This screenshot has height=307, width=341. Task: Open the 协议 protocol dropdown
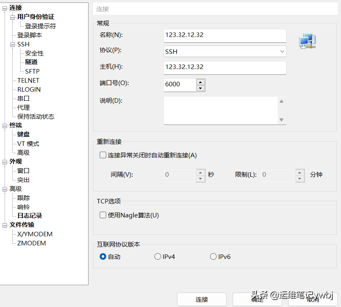coord(283,51)
